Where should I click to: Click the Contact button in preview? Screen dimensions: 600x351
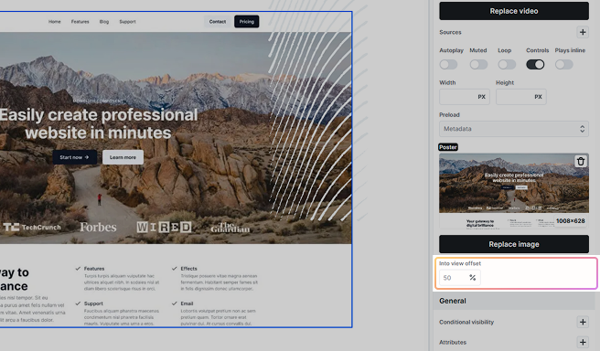coord(218,22)
